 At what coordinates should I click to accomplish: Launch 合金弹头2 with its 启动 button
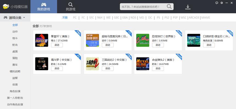[158, 68]
